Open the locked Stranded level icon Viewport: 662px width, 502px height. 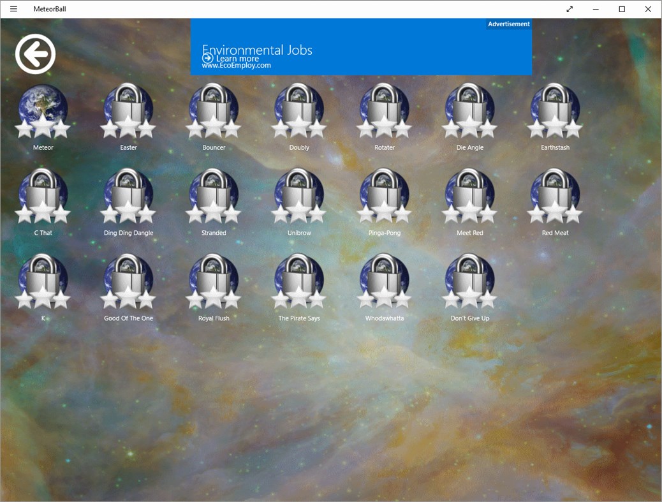[214, 196]
